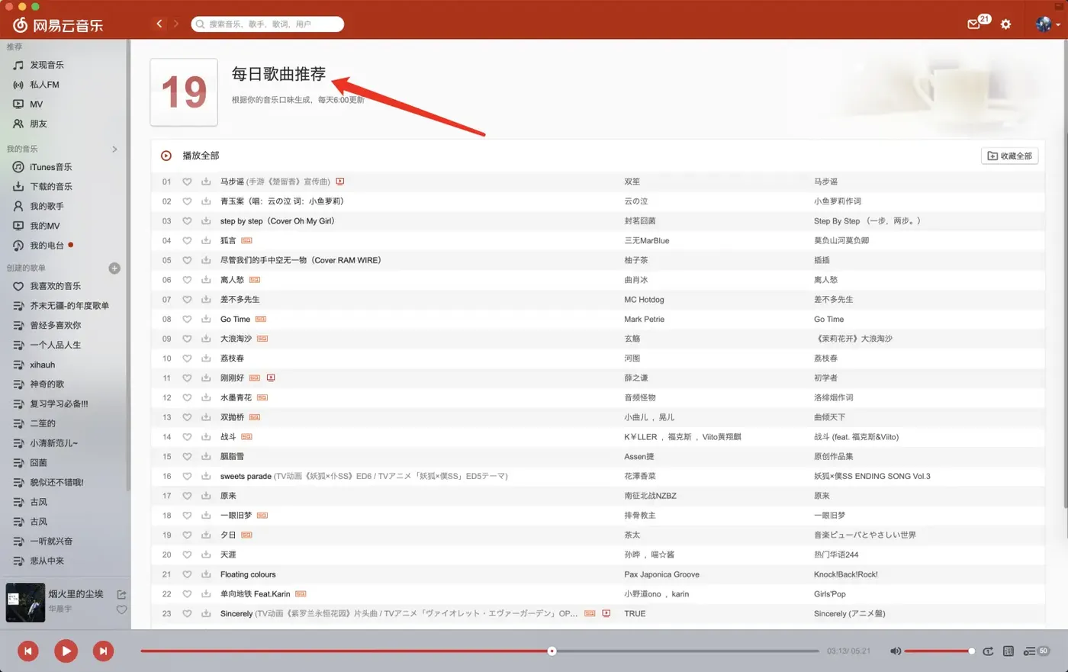1068x672 pixels.
Task: Open the play queue with 50 songs
Action: coord(1036,651)
